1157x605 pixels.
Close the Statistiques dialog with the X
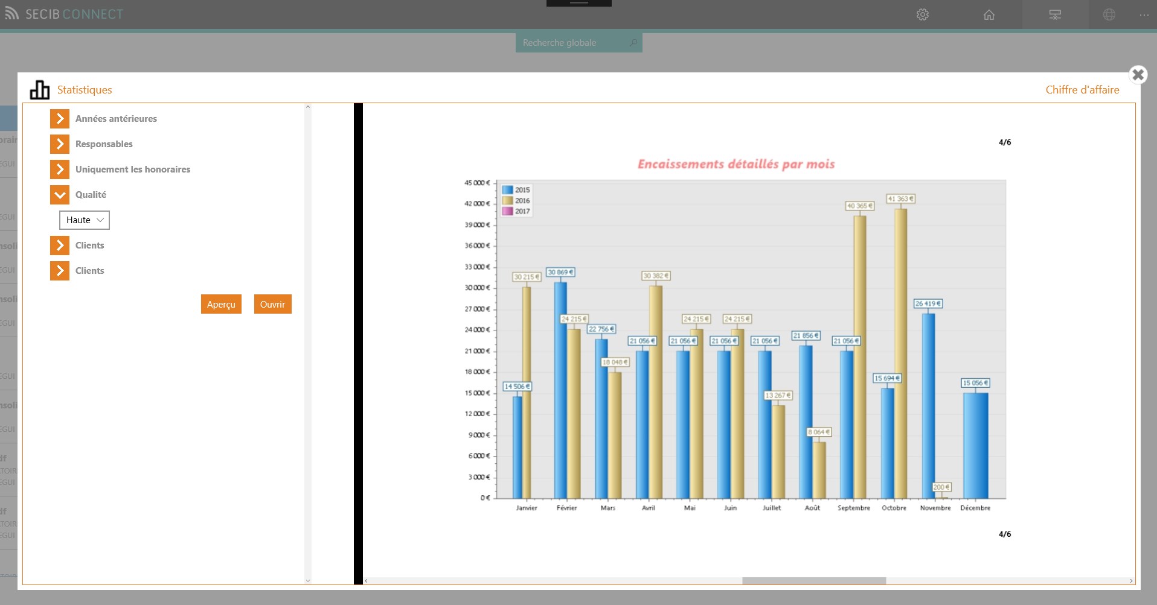1138,75
